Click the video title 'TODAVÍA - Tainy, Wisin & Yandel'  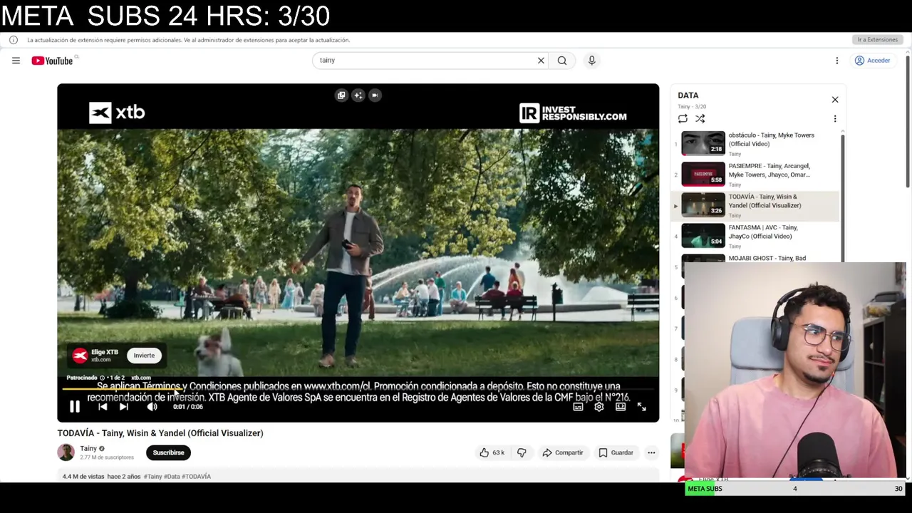click(x=160, y=433)
